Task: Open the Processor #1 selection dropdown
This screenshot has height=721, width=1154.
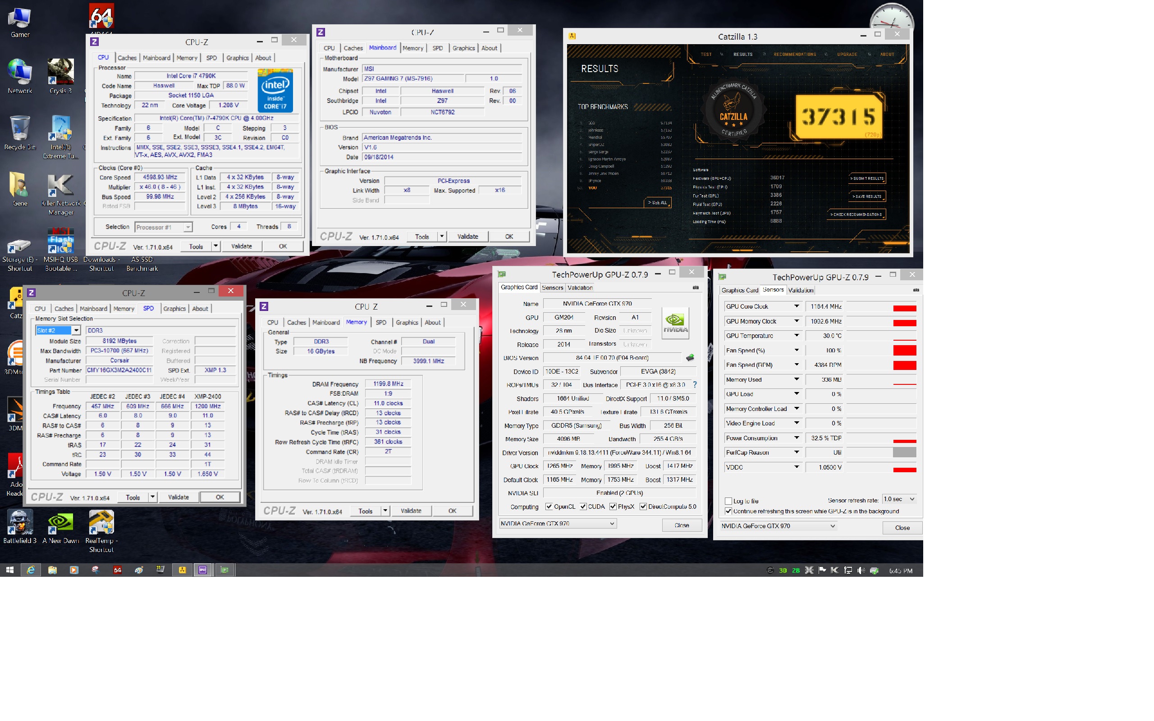Action: point(164,227)
